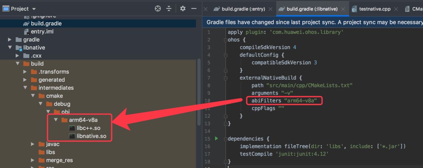Viewport: 423px width, 168px height.
Task: Expand the gradle folder
Action: [x=10, y=40]
